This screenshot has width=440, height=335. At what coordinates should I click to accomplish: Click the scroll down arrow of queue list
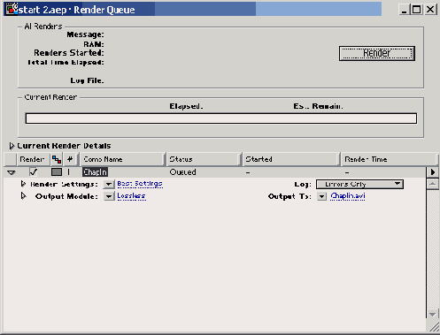(x=433, y=314)
